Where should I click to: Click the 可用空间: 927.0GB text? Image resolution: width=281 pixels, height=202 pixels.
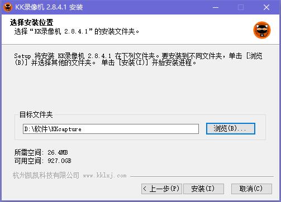pyautogui.click(x=43, y=161)
